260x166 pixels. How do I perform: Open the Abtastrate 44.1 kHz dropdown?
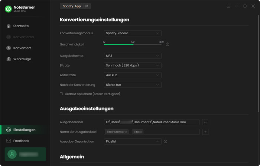[133, 75]
